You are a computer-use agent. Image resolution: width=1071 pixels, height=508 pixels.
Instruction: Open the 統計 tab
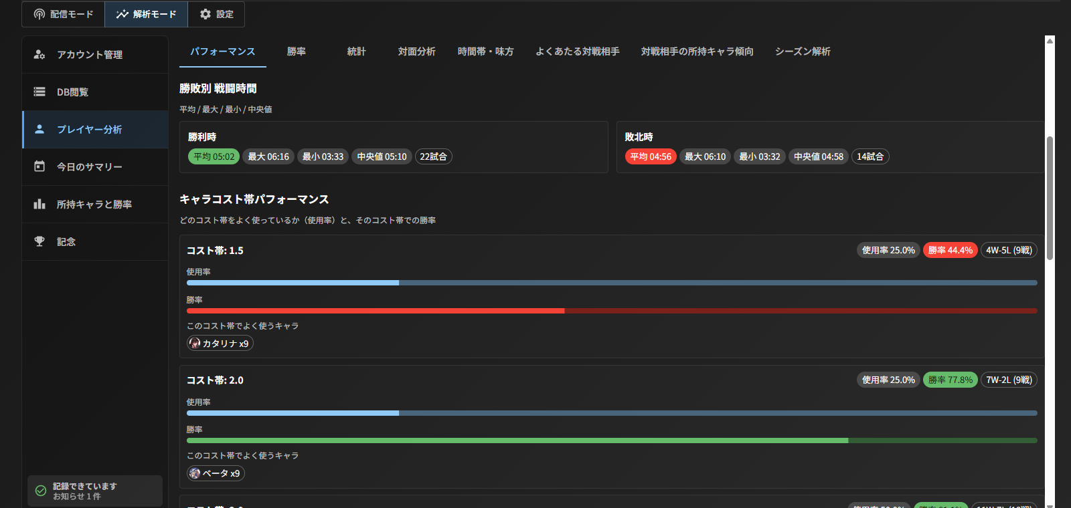click(357, 51)
